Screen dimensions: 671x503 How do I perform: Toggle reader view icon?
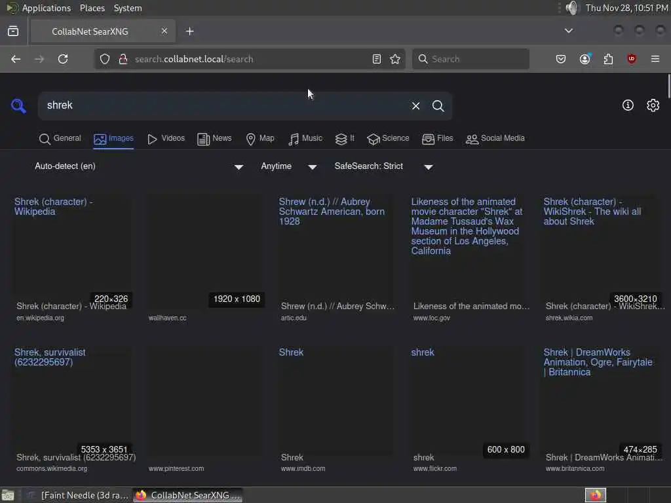377,59
